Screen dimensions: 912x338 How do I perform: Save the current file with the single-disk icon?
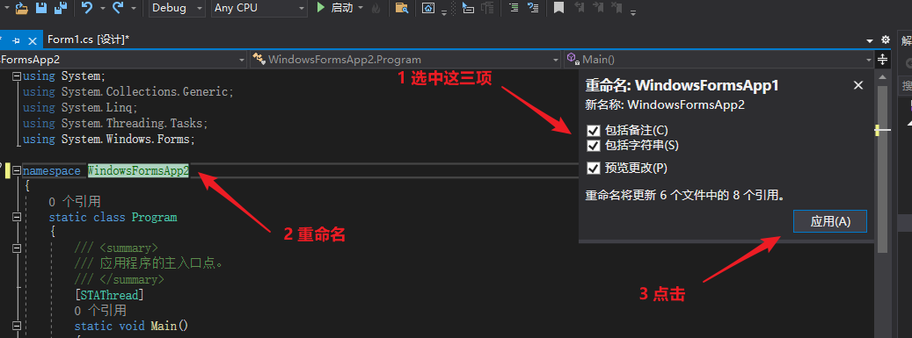coord(41,8)
